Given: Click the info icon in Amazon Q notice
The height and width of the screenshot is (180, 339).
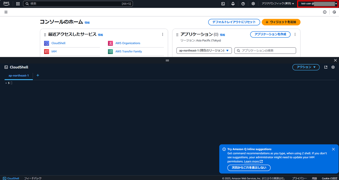Looking at the screenshot, I should pos(224,149).
